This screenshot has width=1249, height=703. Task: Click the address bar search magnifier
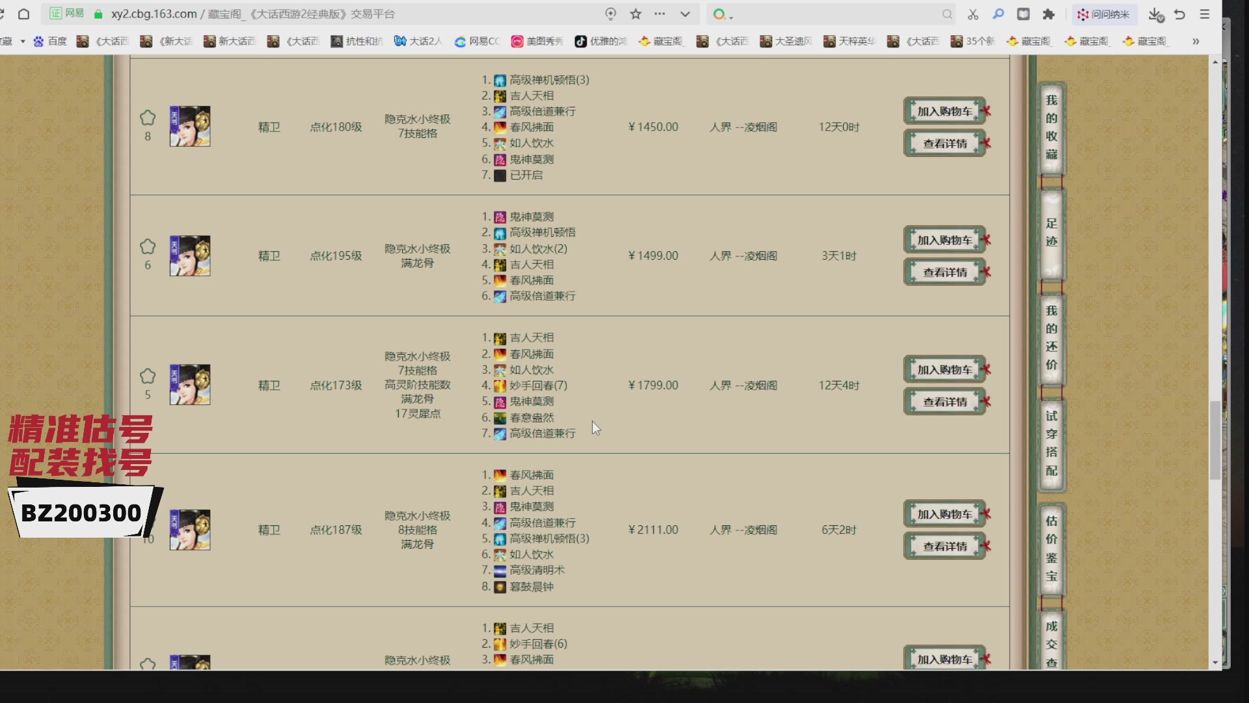[947, 14]
